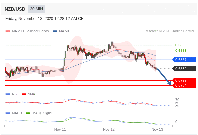Click the 30 MIN timeframe badge
The width and height of the screenshot is (198, 135).
36,9
